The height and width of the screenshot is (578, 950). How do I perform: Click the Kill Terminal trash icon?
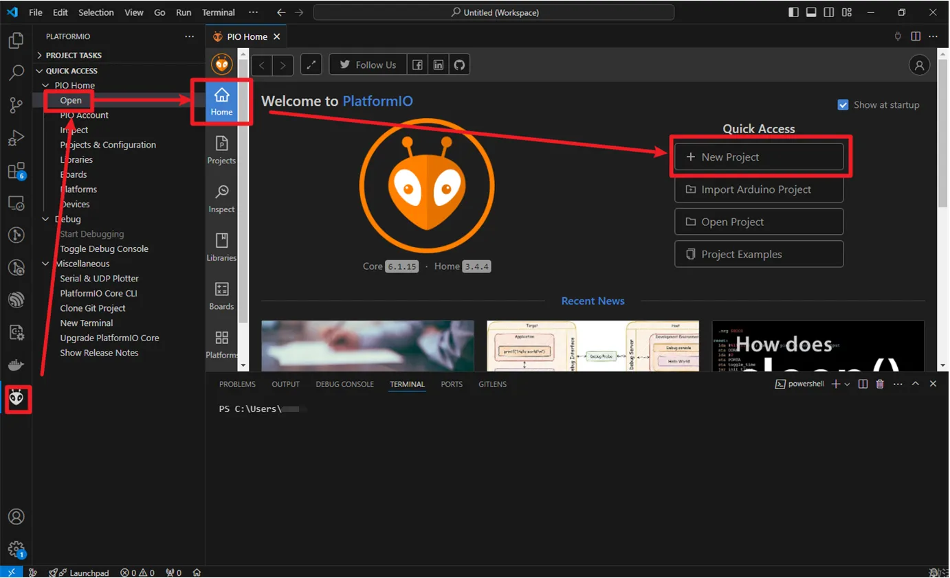880,384
